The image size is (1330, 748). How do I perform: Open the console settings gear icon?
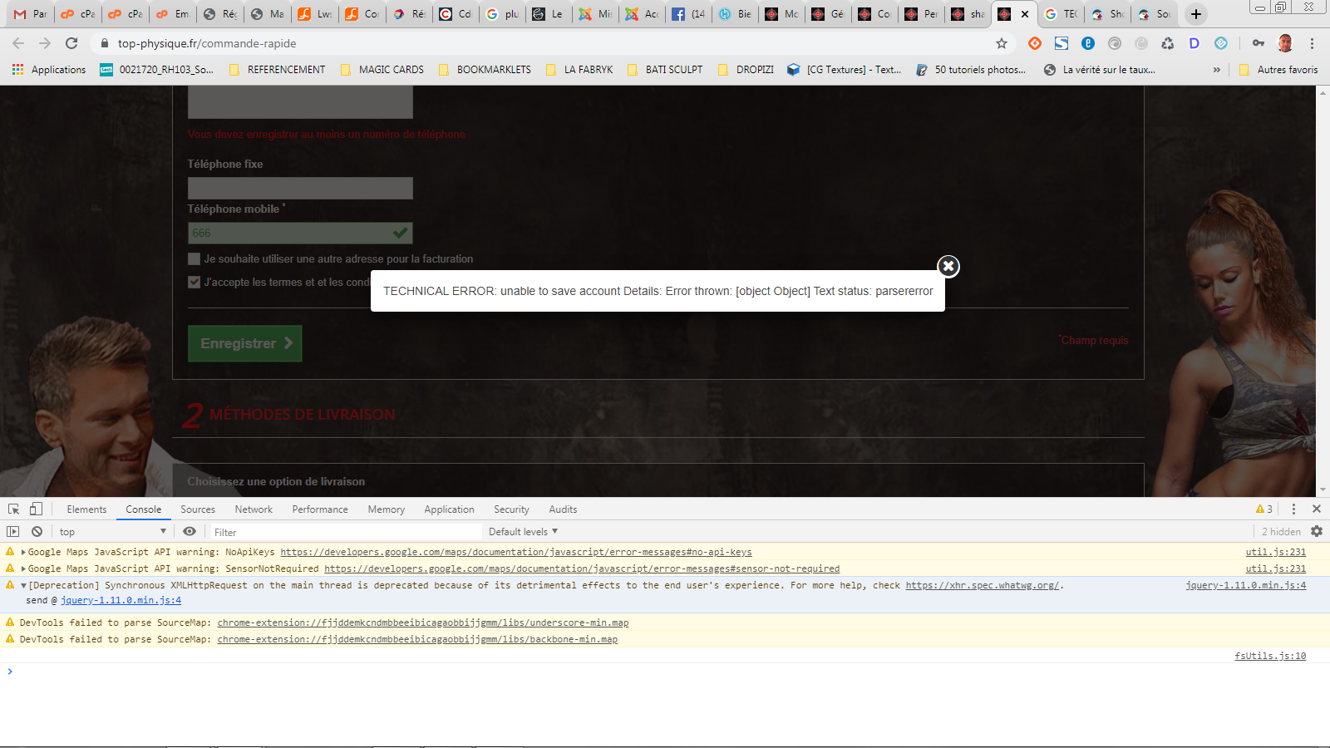(x=1317, y=531)
